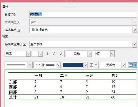Click the 西部 row label in preview
Viewport: 138px width, 107px height.
click(x=13, y=87)
